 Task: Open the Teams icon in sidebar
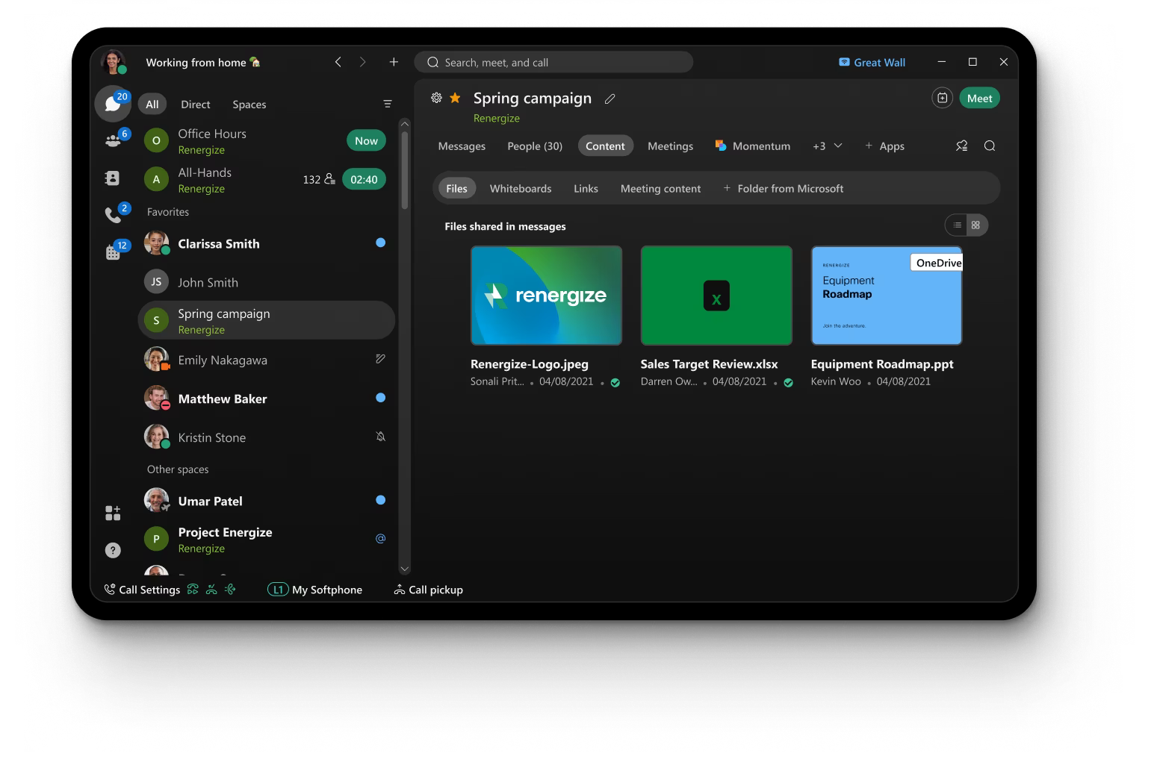(114, 140)
